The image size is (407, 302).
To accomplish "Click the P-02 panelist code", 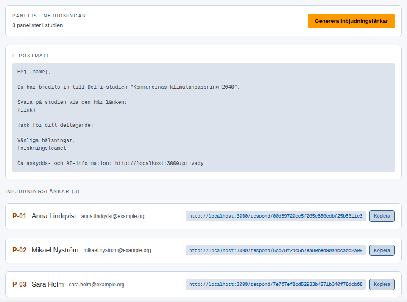I will [20, 250].
